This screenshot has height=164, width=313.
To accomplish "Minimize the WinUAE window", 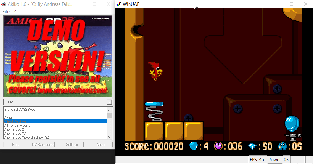I will coord(278,4).
